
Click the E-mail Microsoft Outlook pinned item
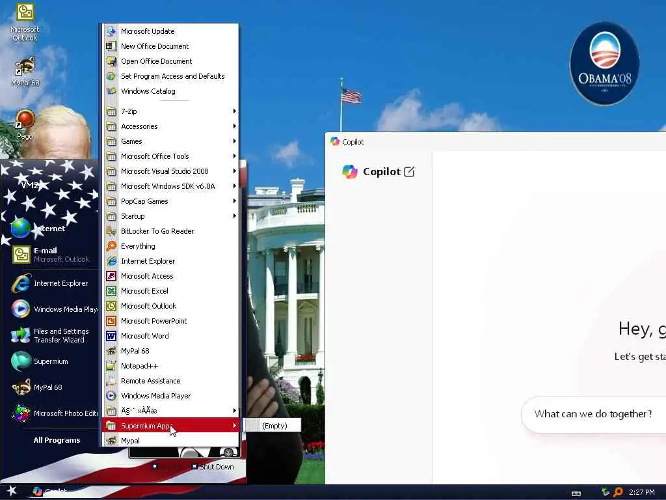pyautogui.click(x=50, y=255)
